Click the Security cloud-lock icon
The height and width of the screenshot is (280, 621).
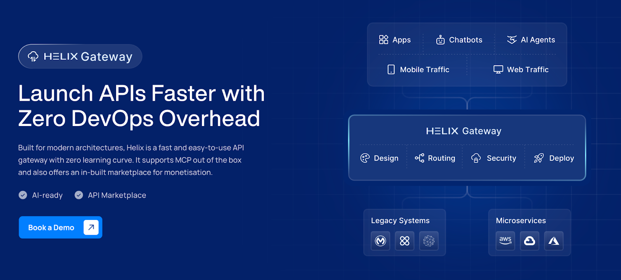coord(476,158)
